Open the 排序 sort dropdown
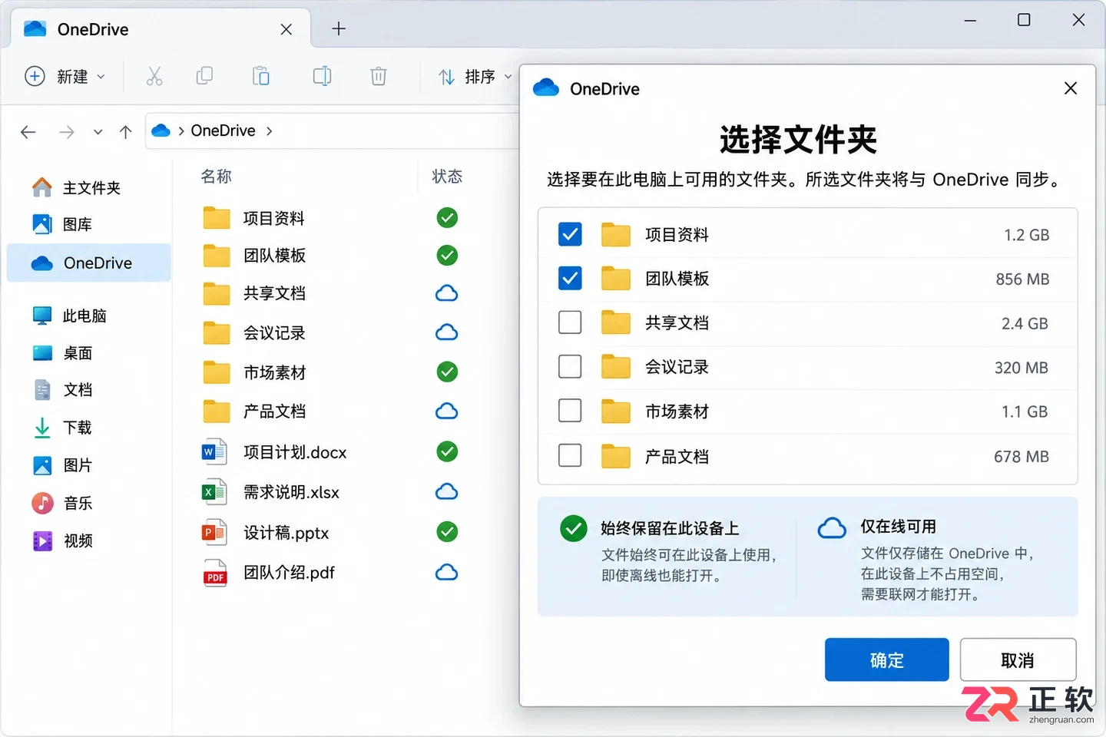This screenshot has width=1106, height=737. (x=475, y=76)
